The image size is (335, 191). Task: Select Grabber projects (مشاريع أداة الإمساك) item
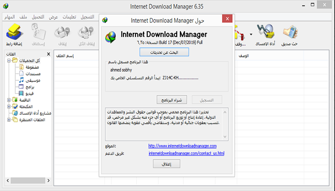35,113
